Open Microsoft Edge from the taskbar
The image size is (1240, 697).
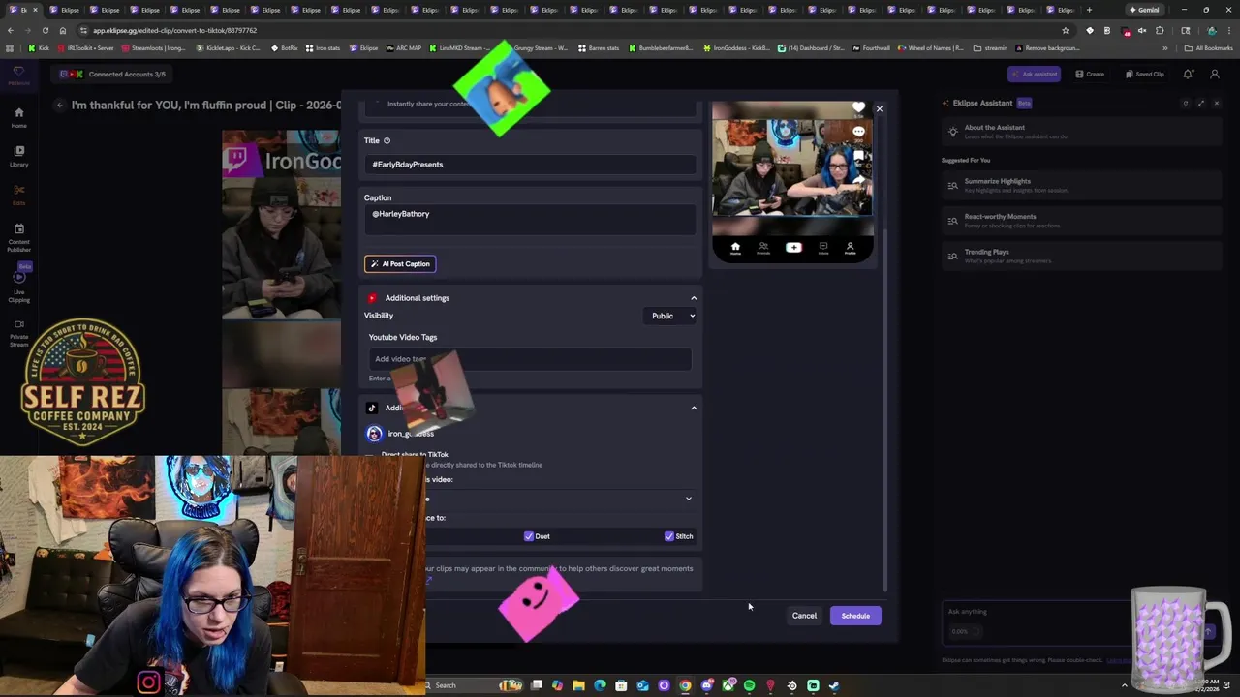(600, 685)
